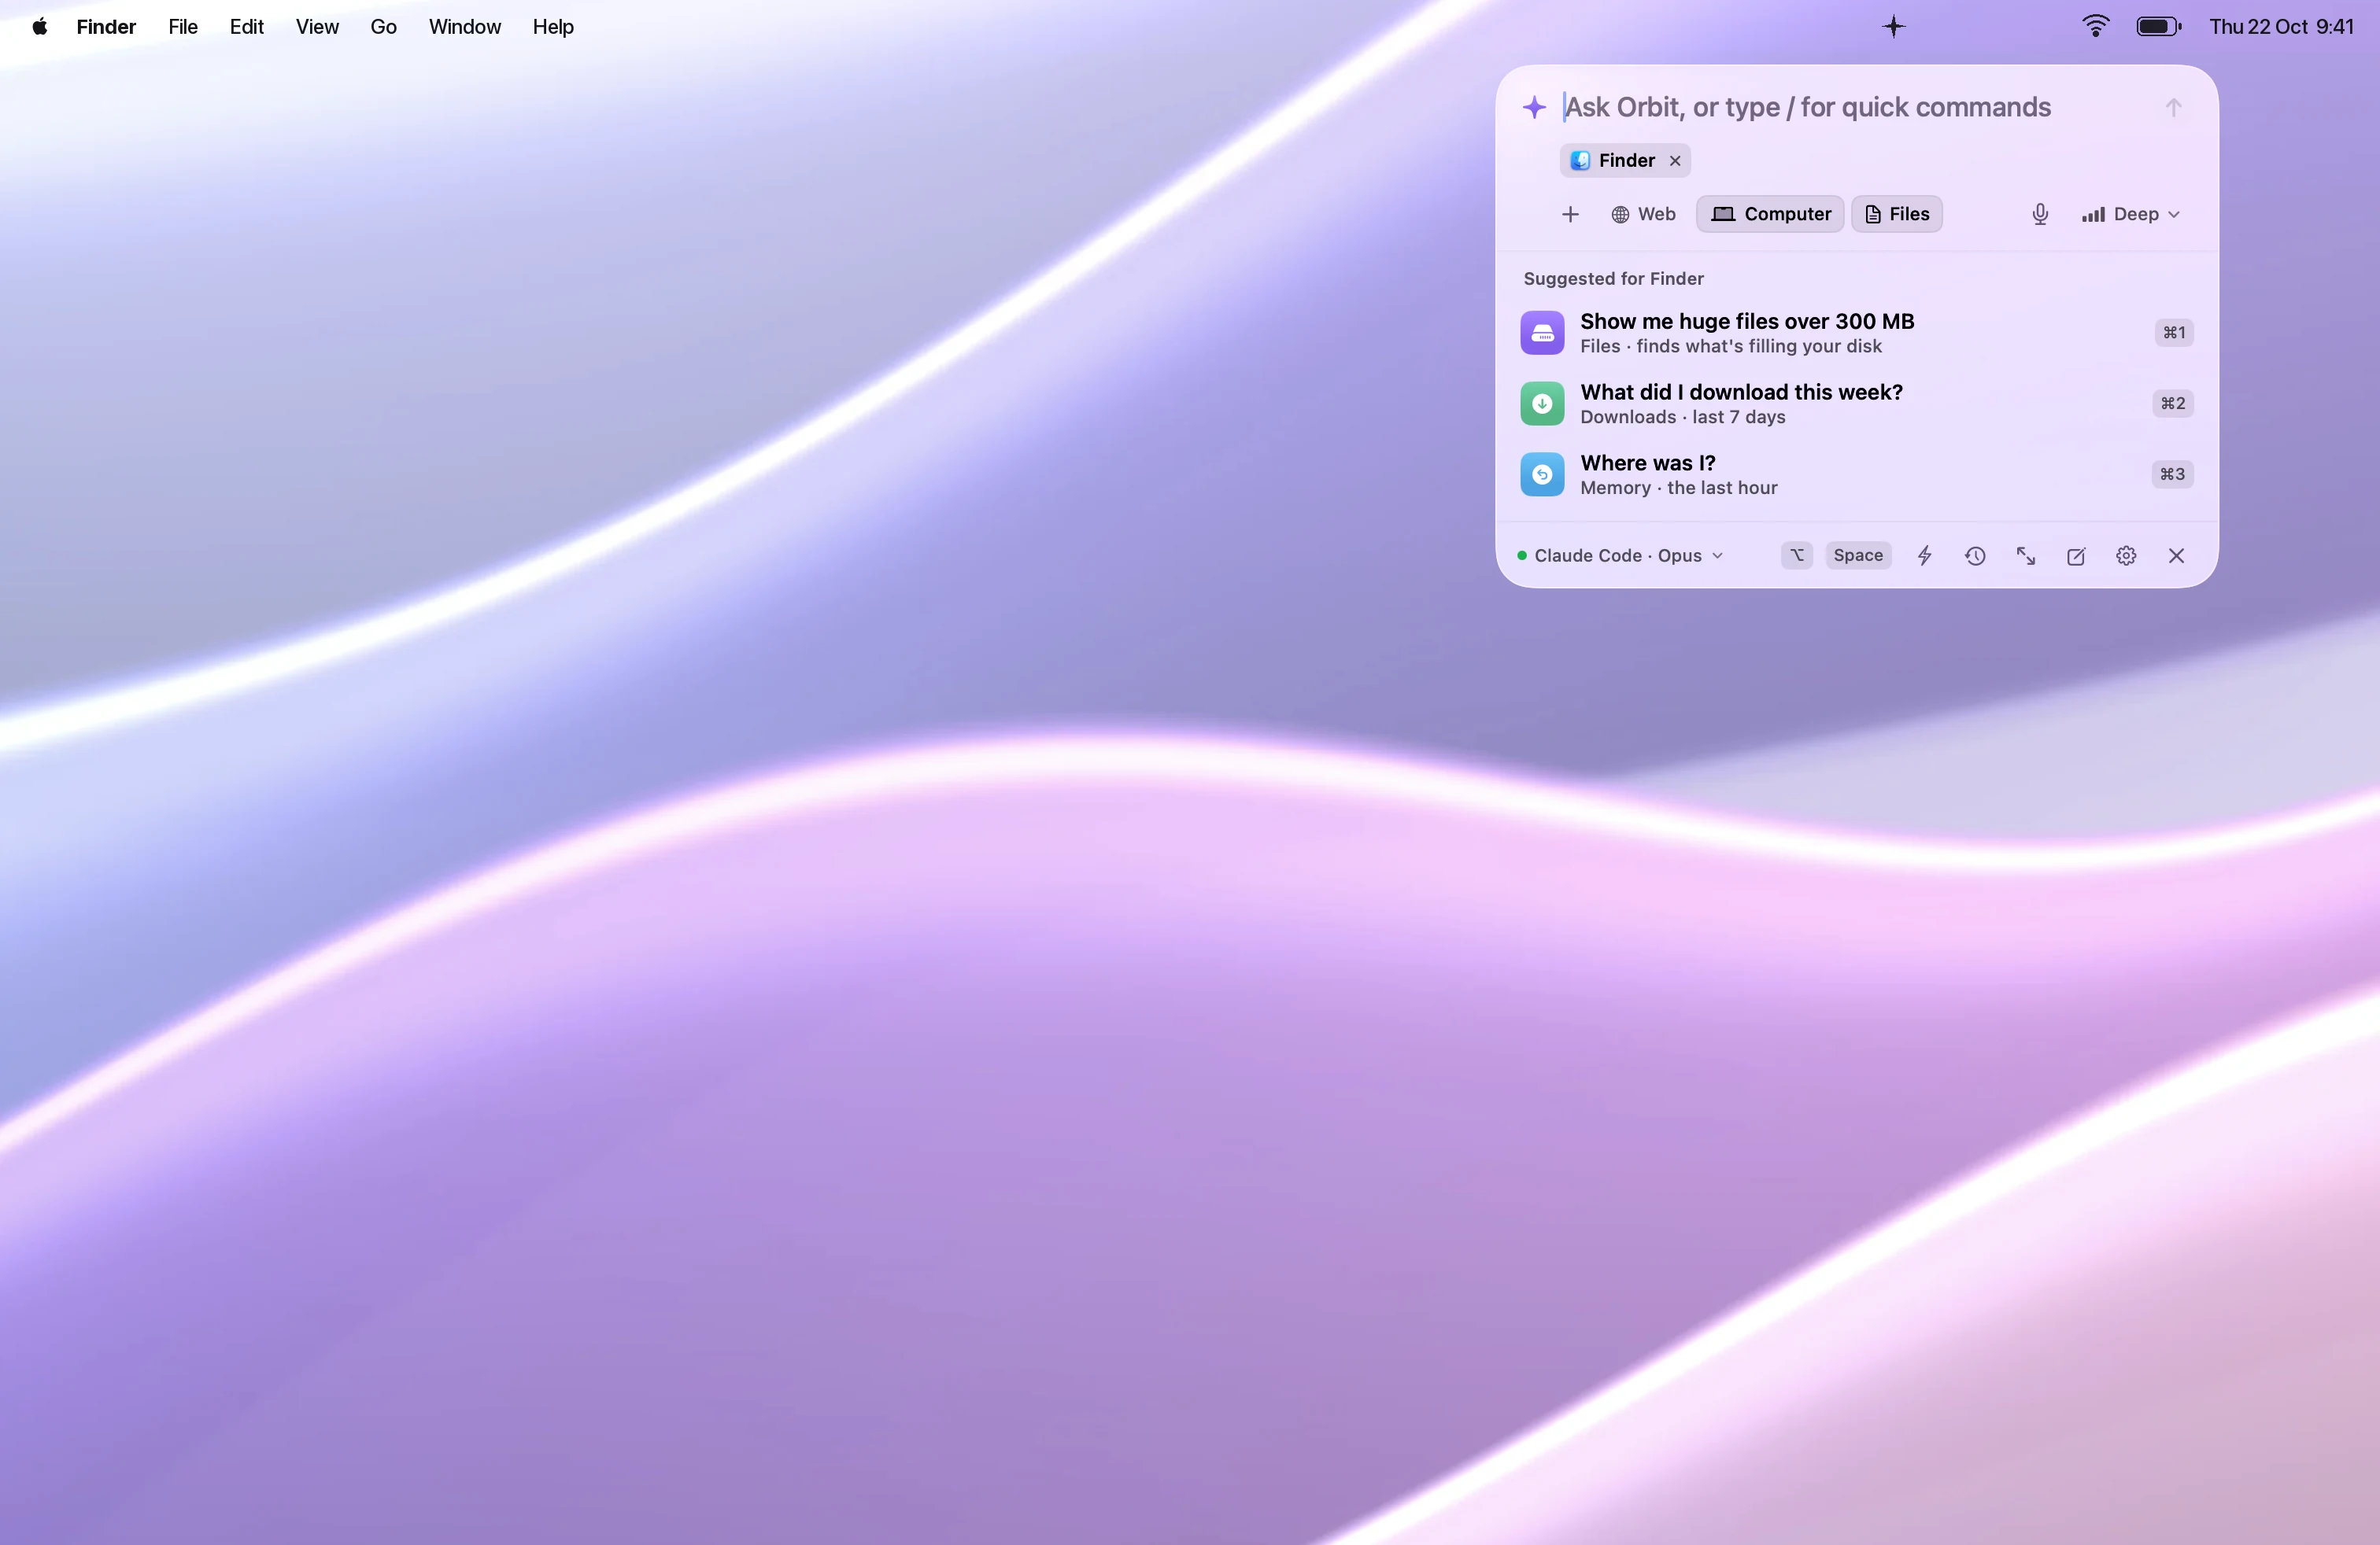Open the Deep effort level dropdown
Viewport: 2380px width, 1545px height.
tap(2130, 214)
